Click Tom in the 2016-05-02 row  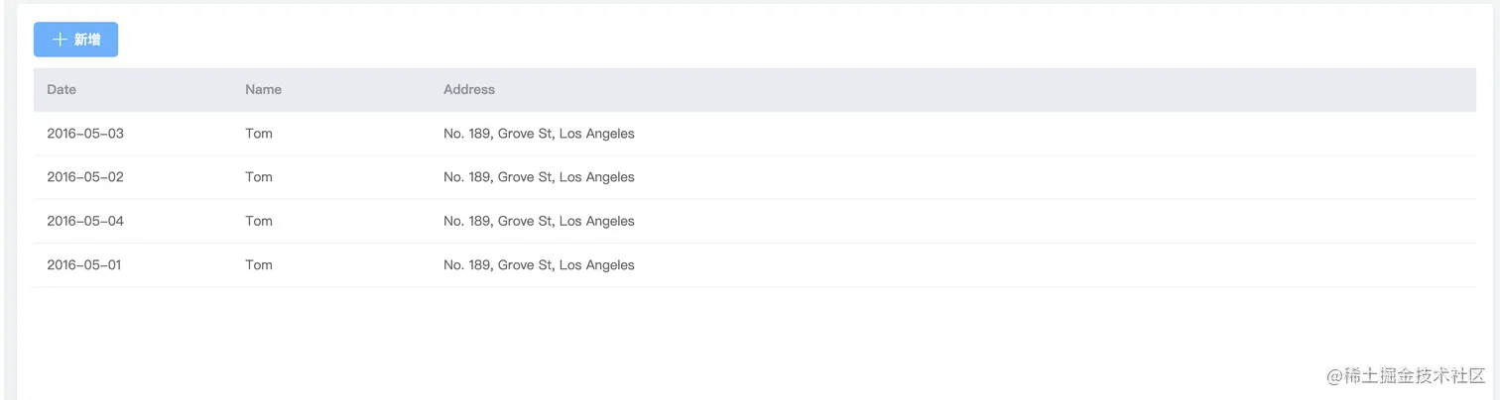[x=259, y=177]
